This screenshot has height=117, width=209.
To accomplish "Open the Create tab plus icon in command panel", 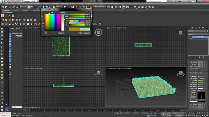I will coord(189,28).
